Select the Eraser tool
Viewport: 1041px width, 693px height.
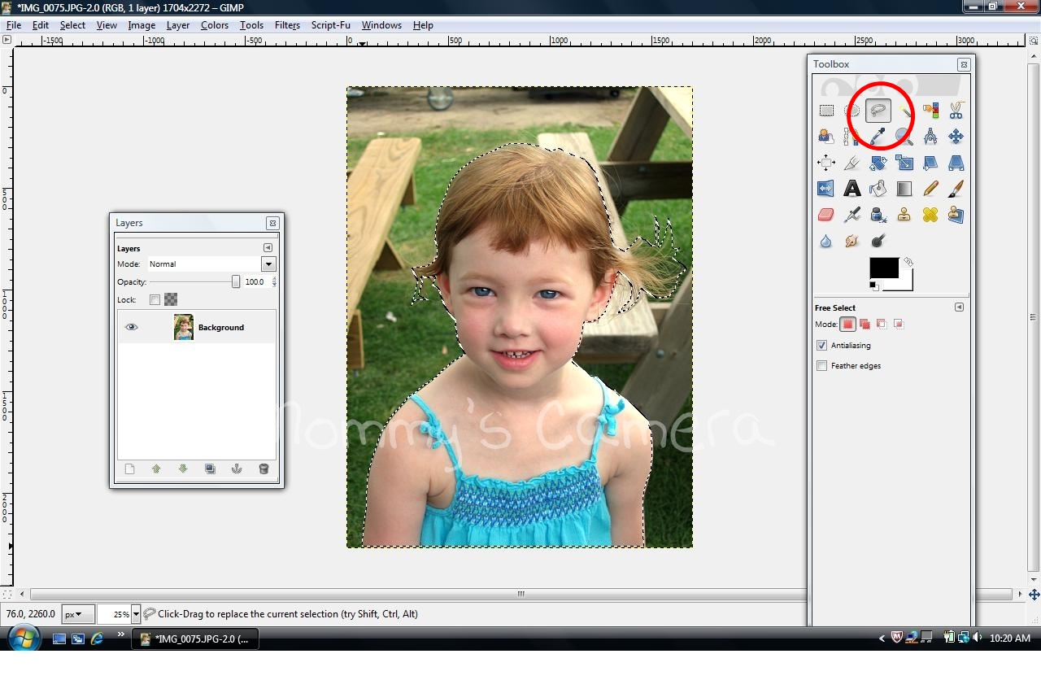[826, 215]
